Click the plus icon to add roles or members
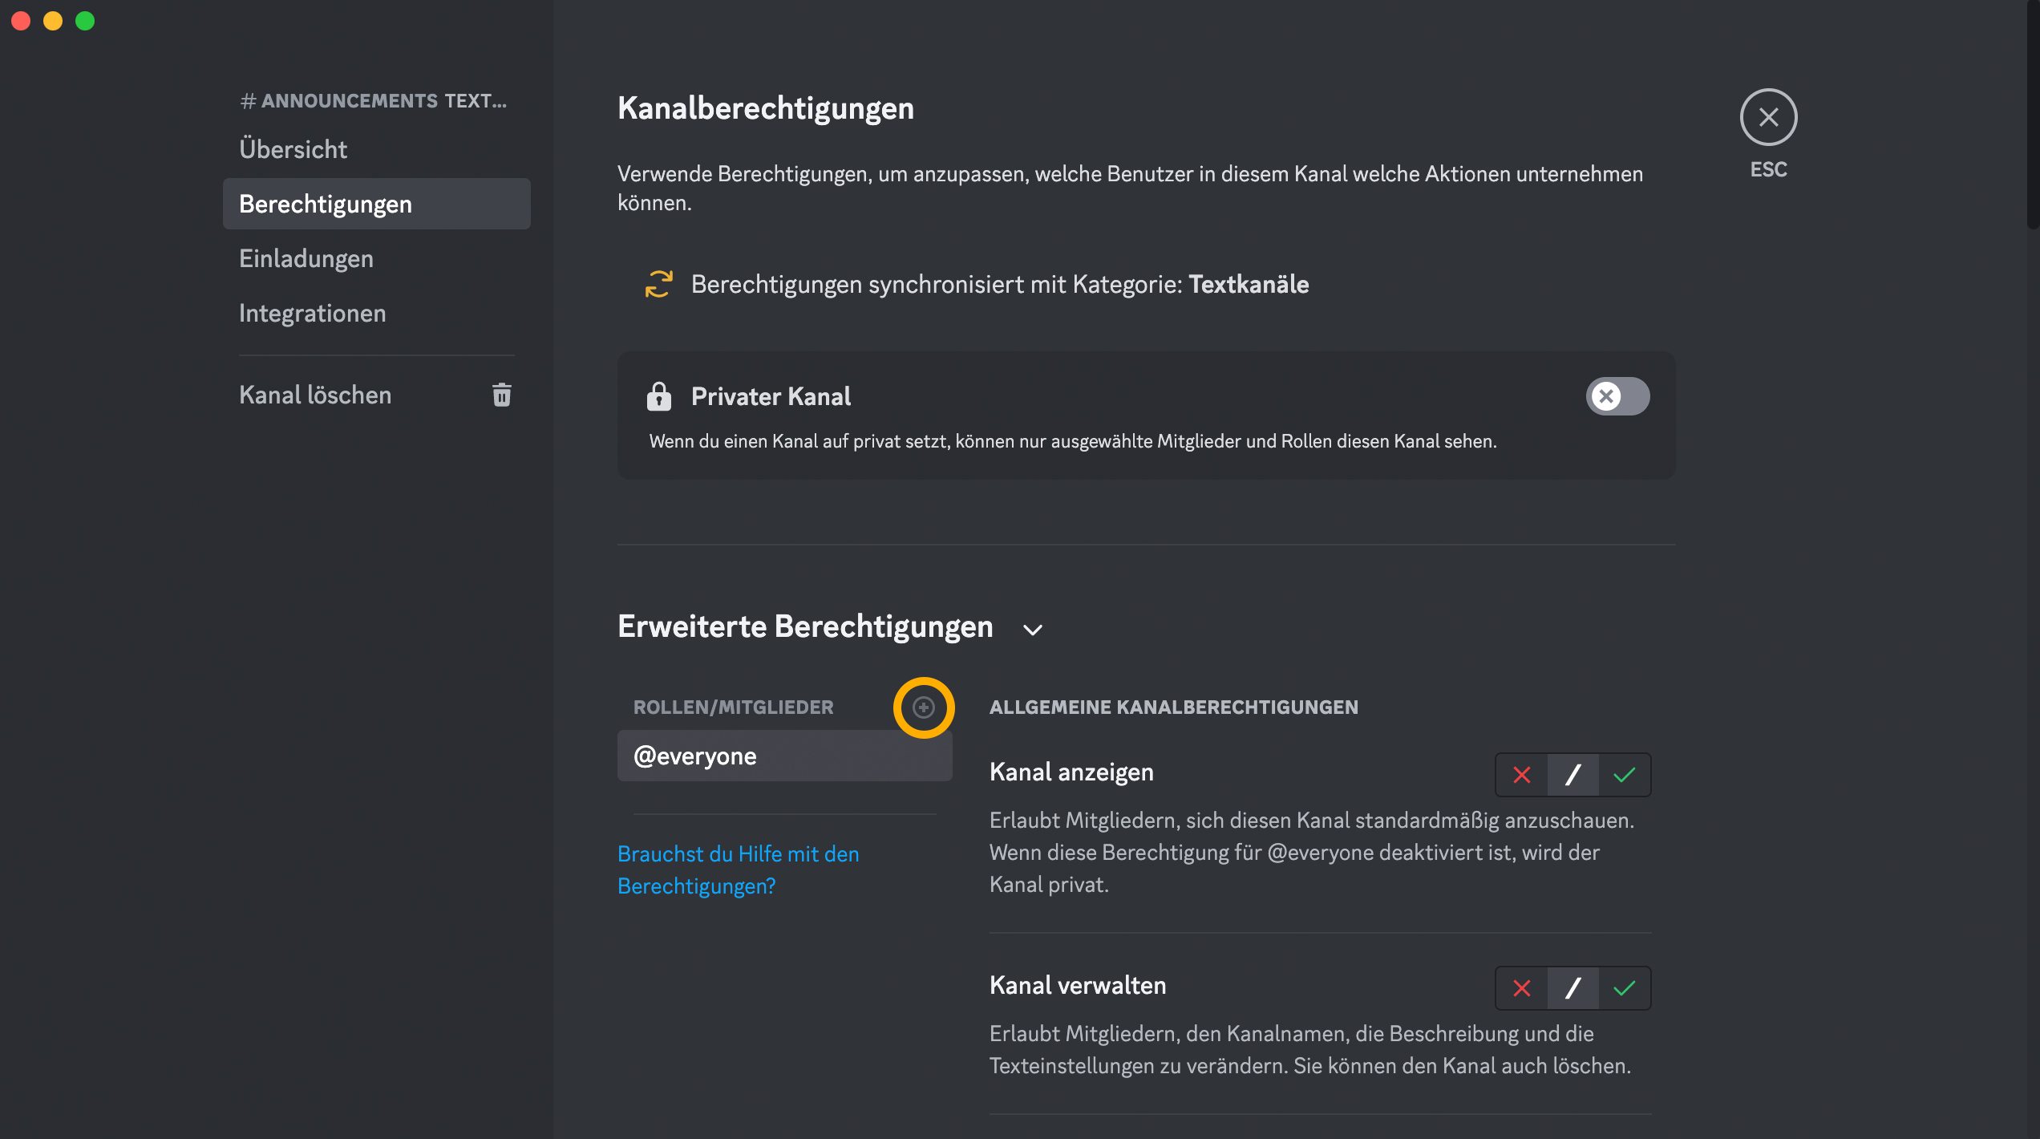The height and width of the screenshot is (1139, 2040). coord(924,707)
